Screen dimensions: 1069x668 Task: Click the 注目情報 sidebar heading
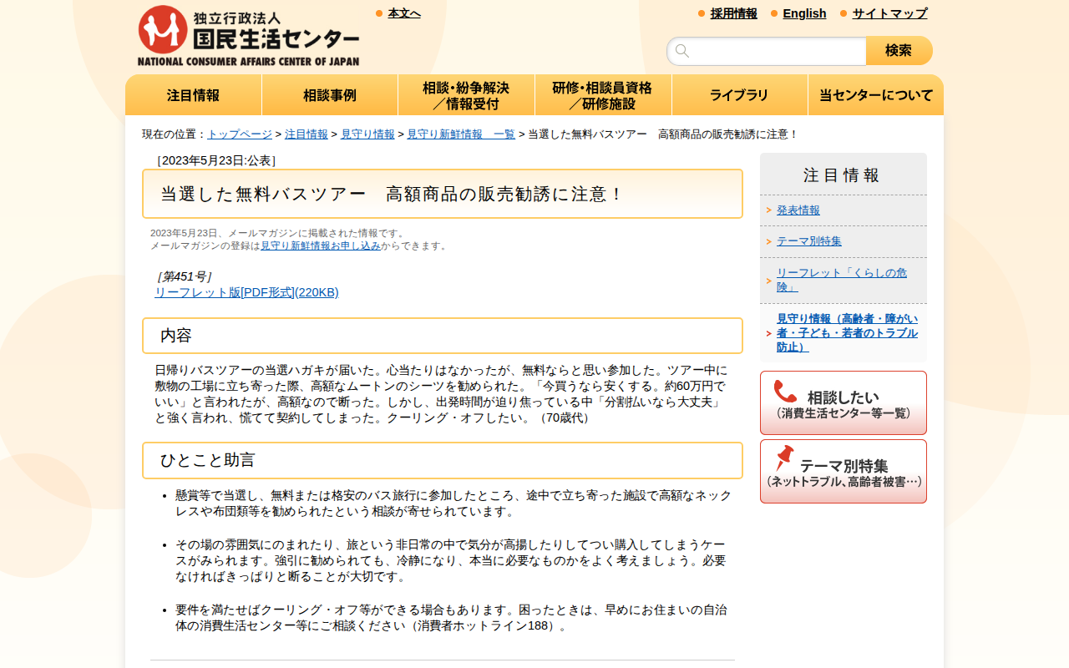(842, 175)
